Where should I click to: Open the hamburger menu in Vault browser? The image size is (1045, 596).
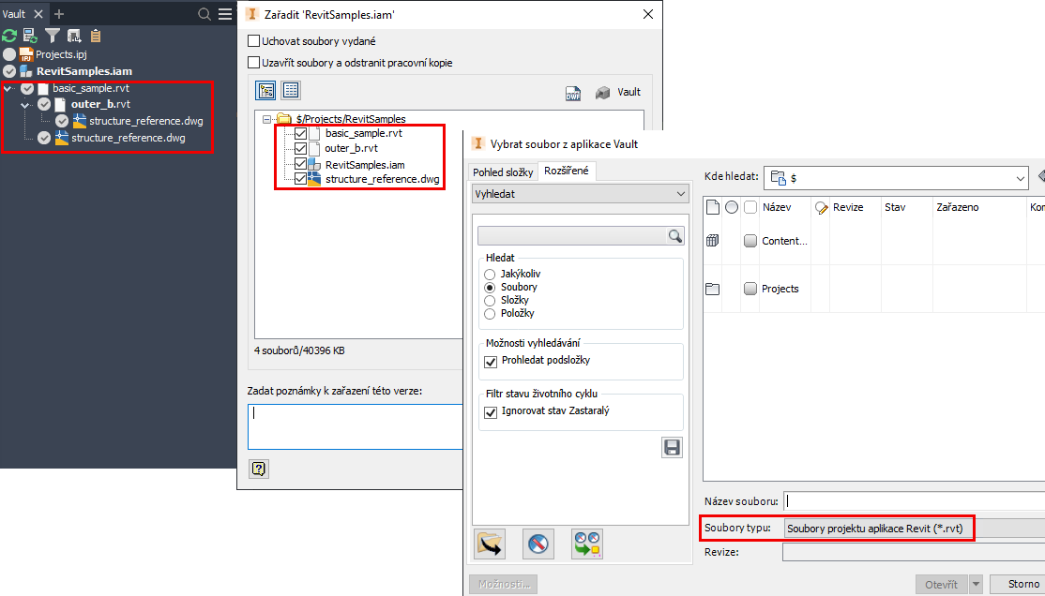tap(225, 14)
